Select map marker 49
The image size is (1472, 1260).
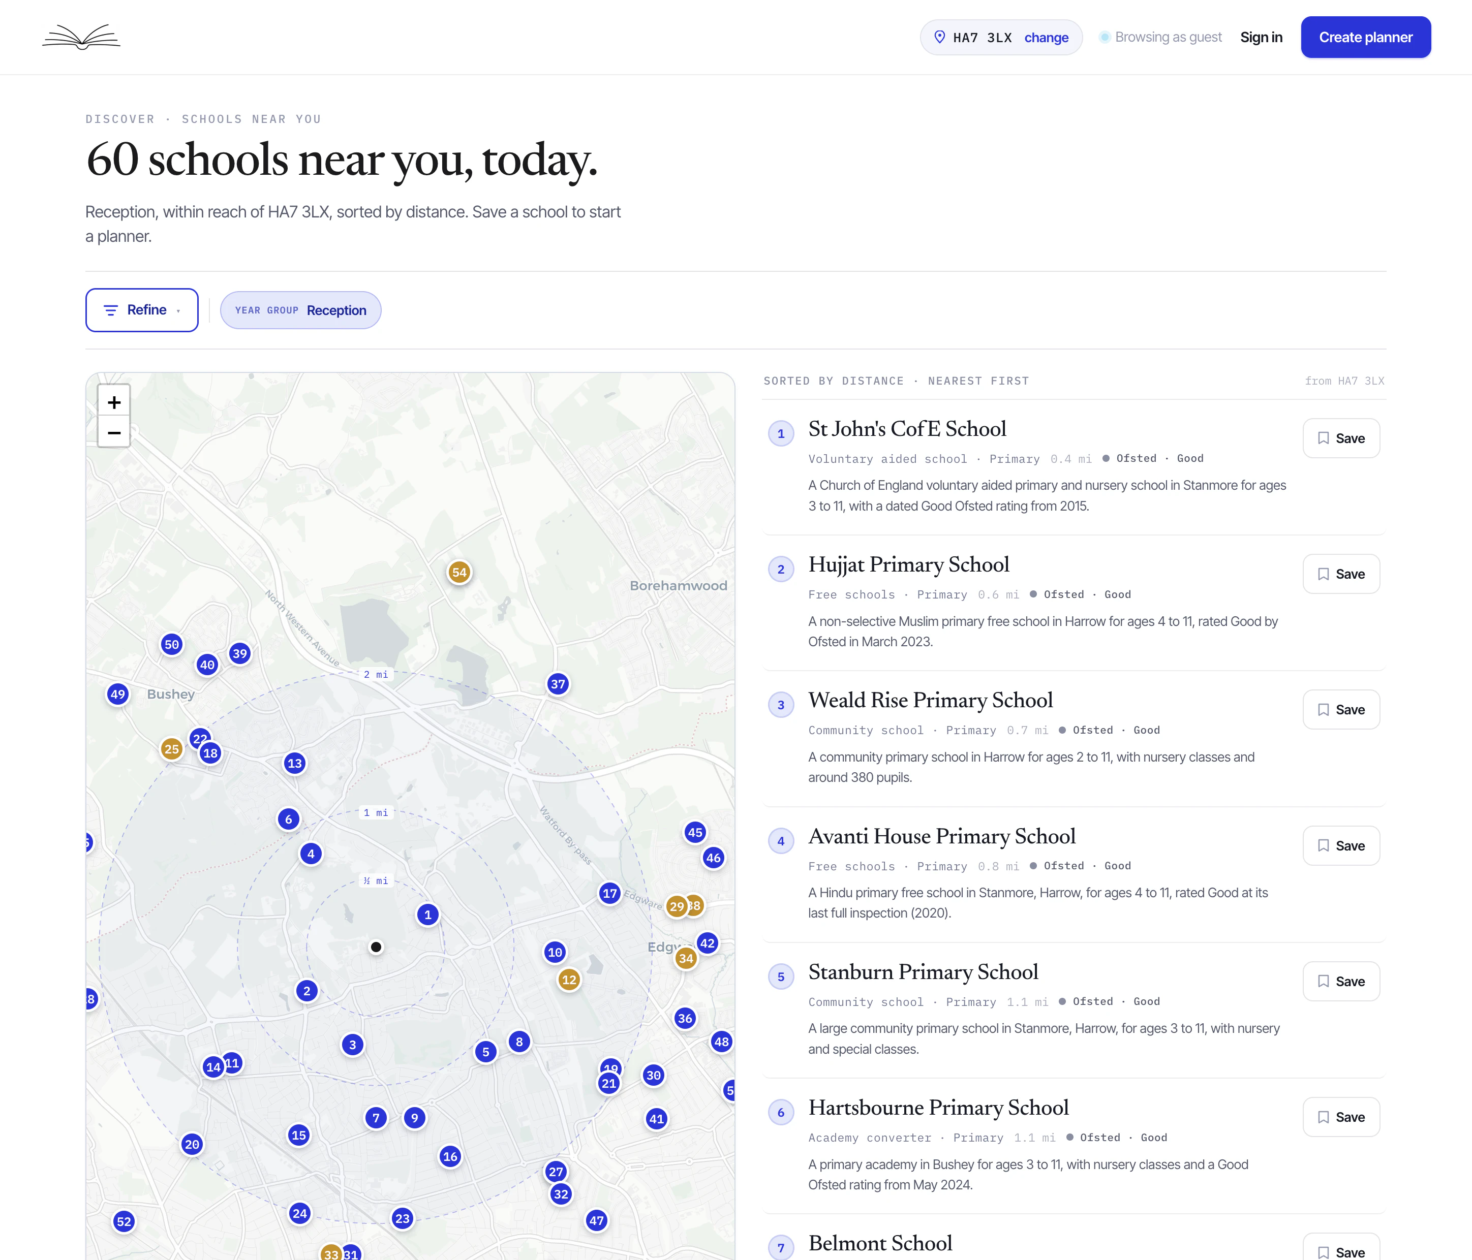pos(118,695)
